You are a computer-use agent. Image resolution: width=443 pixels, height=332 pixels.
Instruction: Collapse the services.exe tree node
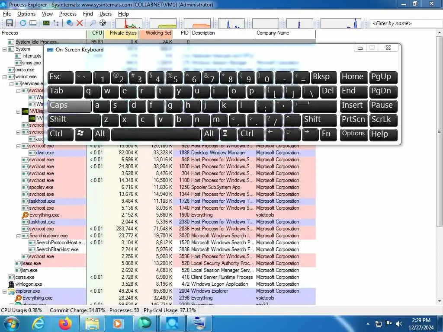pos(11,84)
